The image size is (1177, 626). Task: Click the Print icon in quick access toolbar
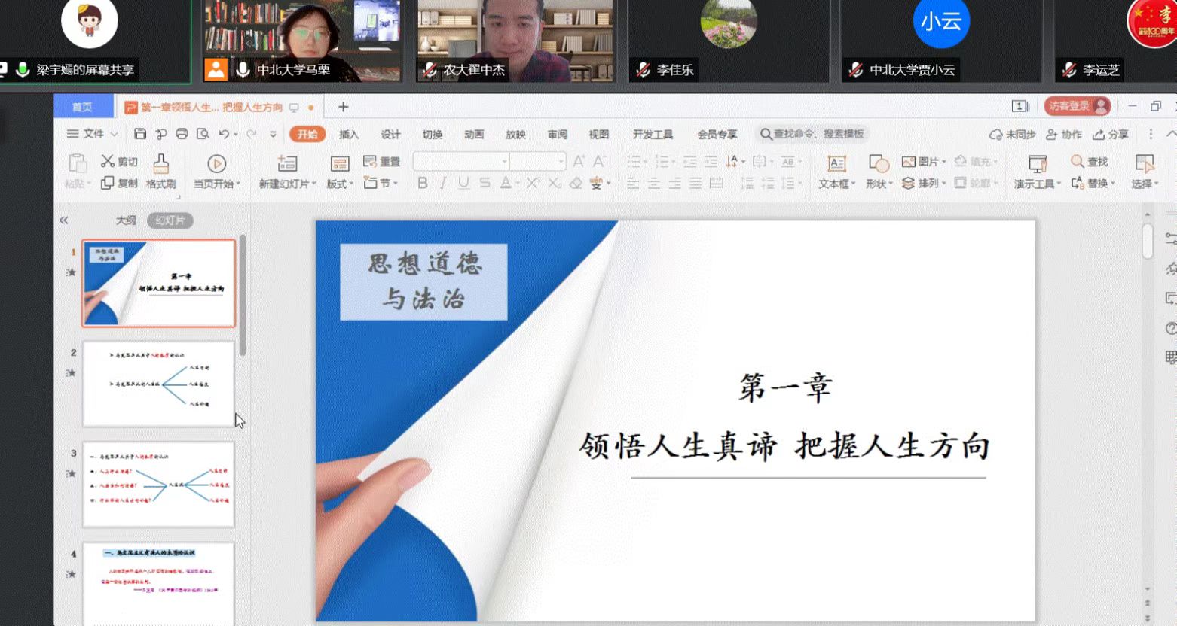pyautogui.click(x=182, y=134)
